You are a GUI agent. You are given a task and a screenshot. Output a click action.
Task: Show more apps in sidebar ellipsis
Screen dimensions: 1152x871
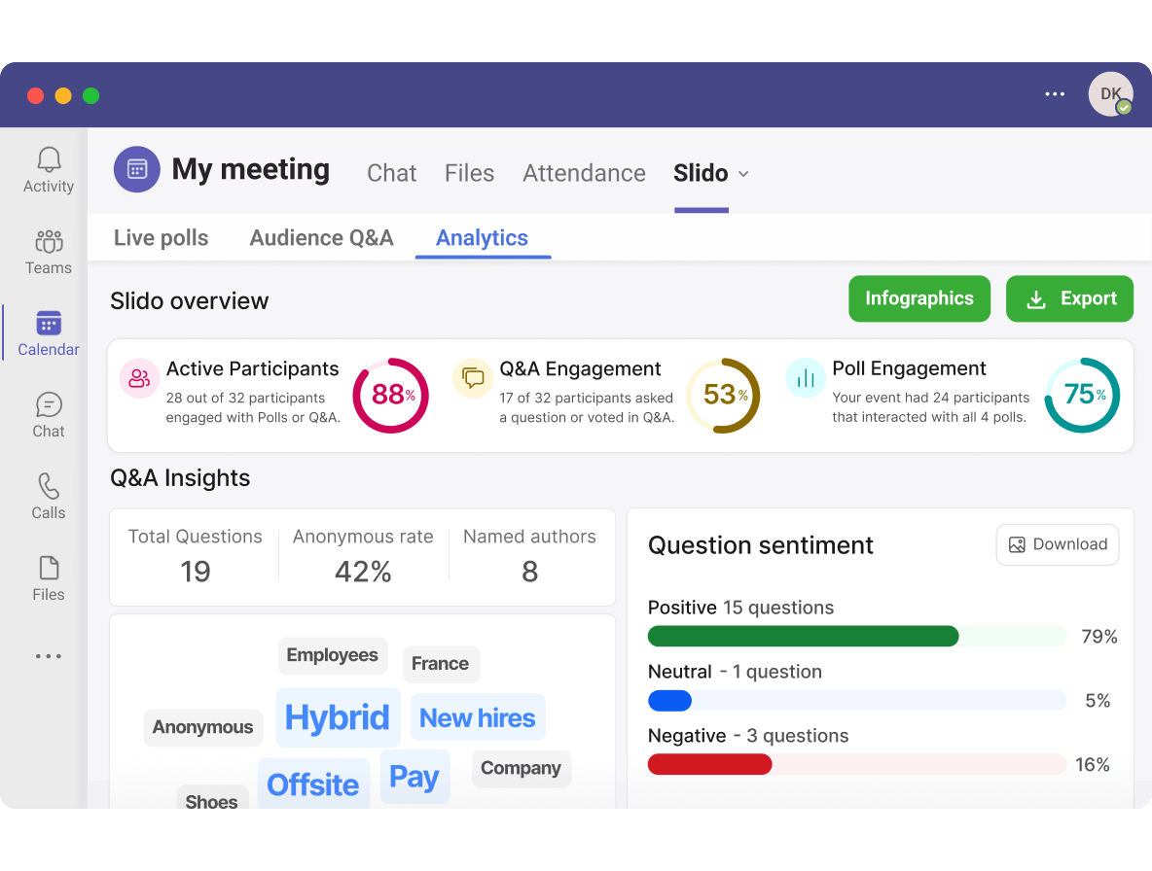[x=49, y=656]
